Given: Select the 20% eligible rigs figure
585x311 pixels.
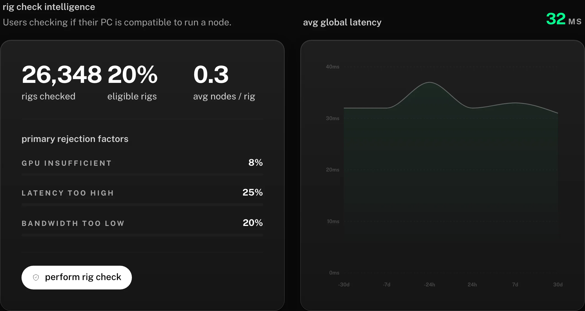Looking at the screenshot, I should pyautogui.click(x=132, y=74).
